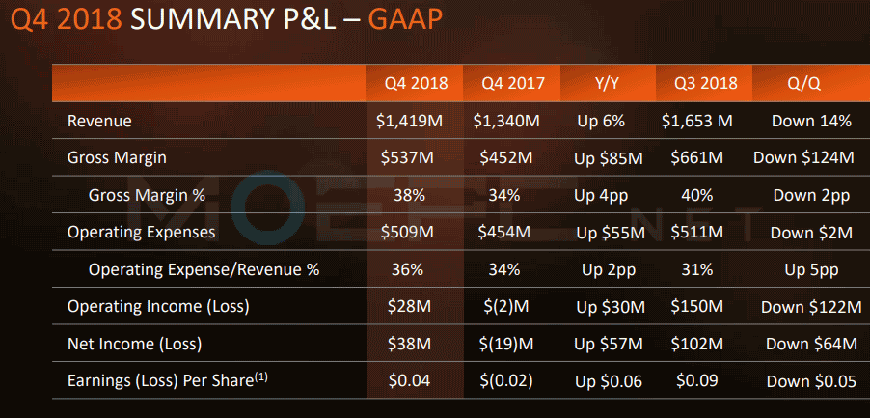Select the Q3 2018 net income '$102M'

[697, 345]
